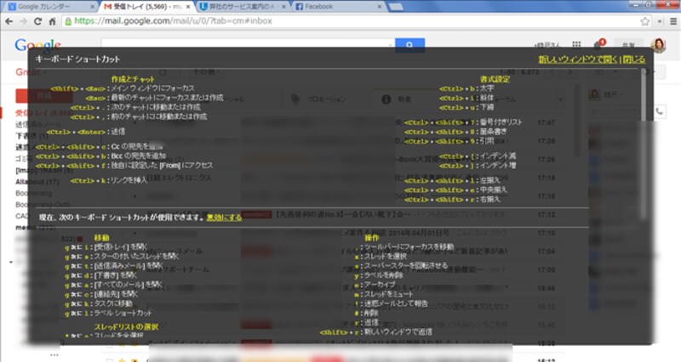This screenshot has height=362, width=681.
Task: Click the 閉じる link in shortcut overlay
Action: coord(633,59)
